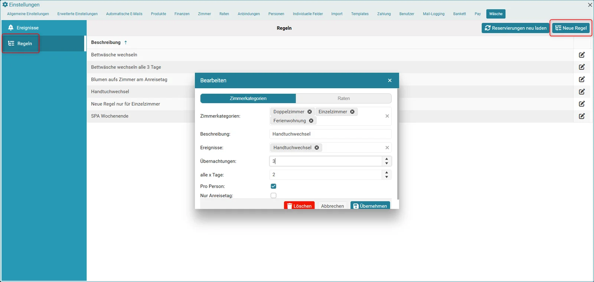Click the Beschreibung text field
Image resolution: width=594 pixels, height=282 pixels.
pyautogui.click(x=330, y=134)
